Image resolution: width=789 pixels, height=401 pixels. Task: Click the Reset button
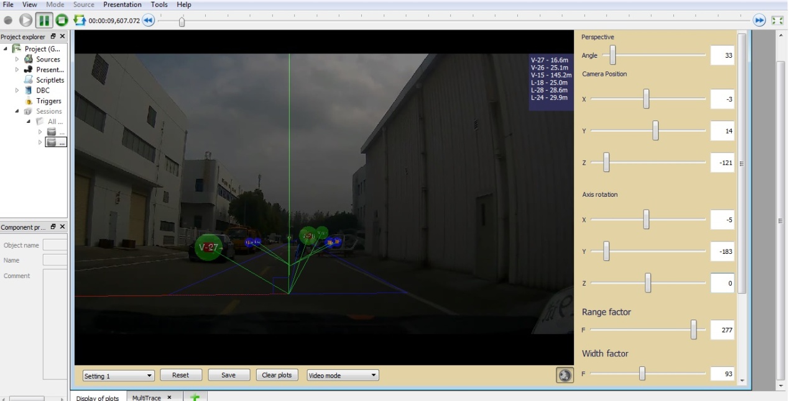pos(181,375)
